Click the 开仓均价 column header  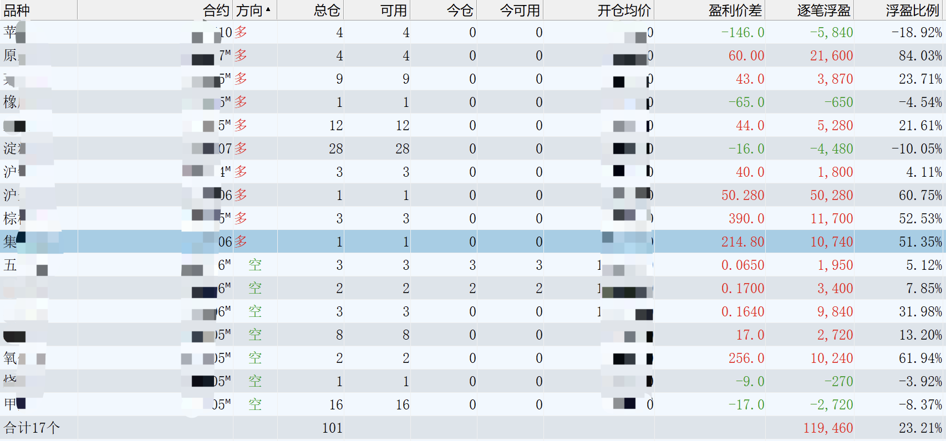tap(624, 11)
